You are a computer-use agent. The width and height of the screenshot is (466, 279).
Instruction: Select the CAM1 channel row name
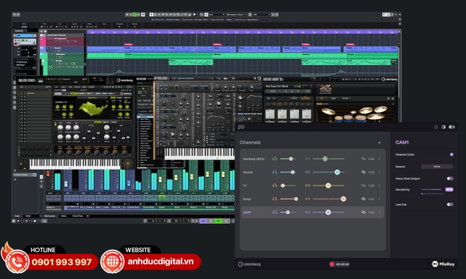(x=247, y=212)
